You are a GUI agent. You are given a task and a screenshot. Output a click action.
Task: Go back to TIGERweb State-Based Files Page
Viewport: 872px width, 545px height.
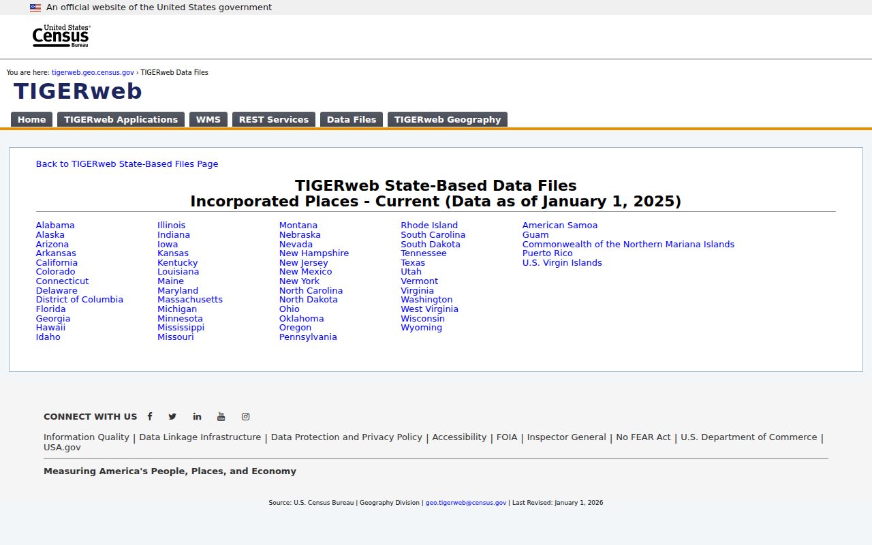pyautogui.click(x=127, y=164)
